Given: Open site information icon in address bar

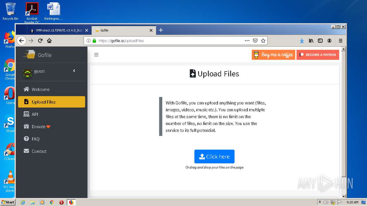Looking at the screenshot, I should pyautogui.click(x=88, y=41).
